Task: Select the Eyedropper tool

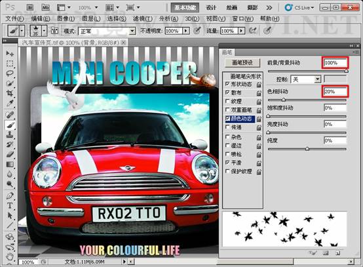Action: pyautogui.click(x=10, y=103)
